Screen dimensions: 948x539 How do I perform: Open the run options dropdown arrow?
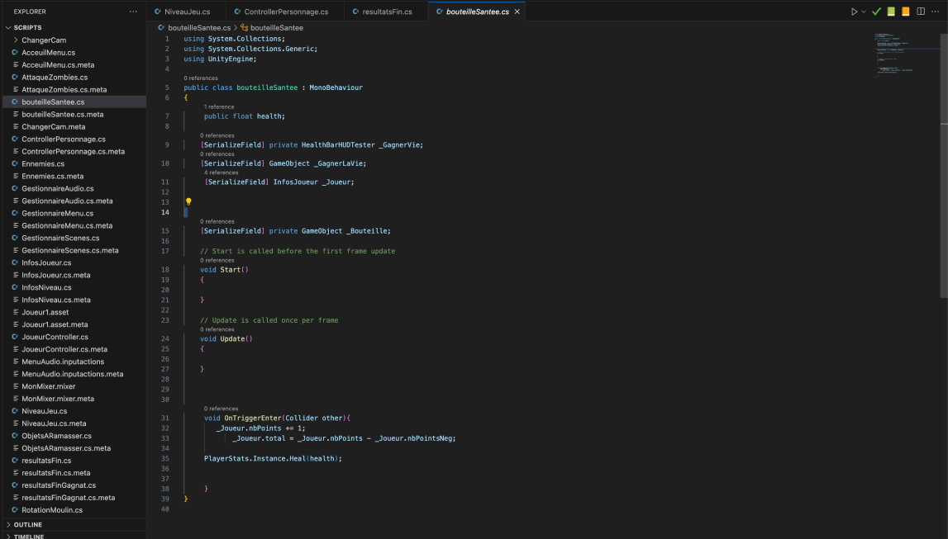pos(864,12)
